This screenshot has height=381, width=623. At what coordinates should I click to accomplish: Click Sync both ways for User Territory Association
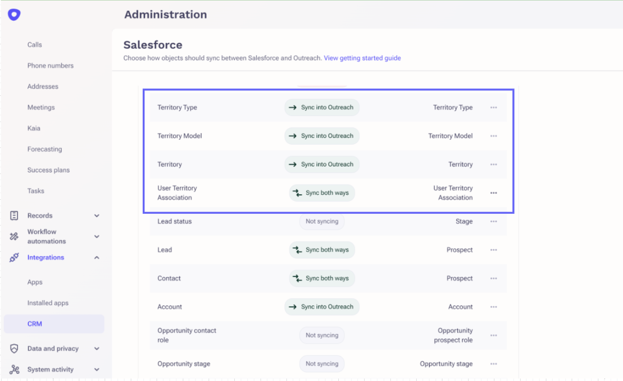[322, 193]
